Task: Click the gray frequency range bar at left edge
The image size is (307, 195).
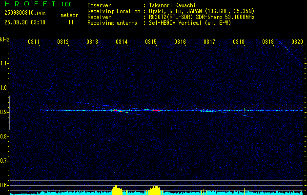Action: tap(9, 113)
